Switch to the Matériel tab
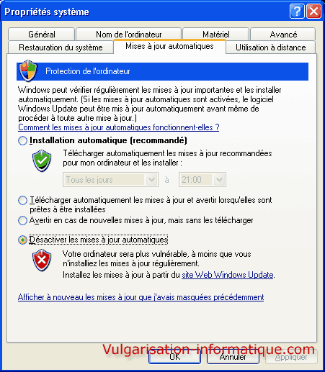The image size is (325, 372). [215, 35]
